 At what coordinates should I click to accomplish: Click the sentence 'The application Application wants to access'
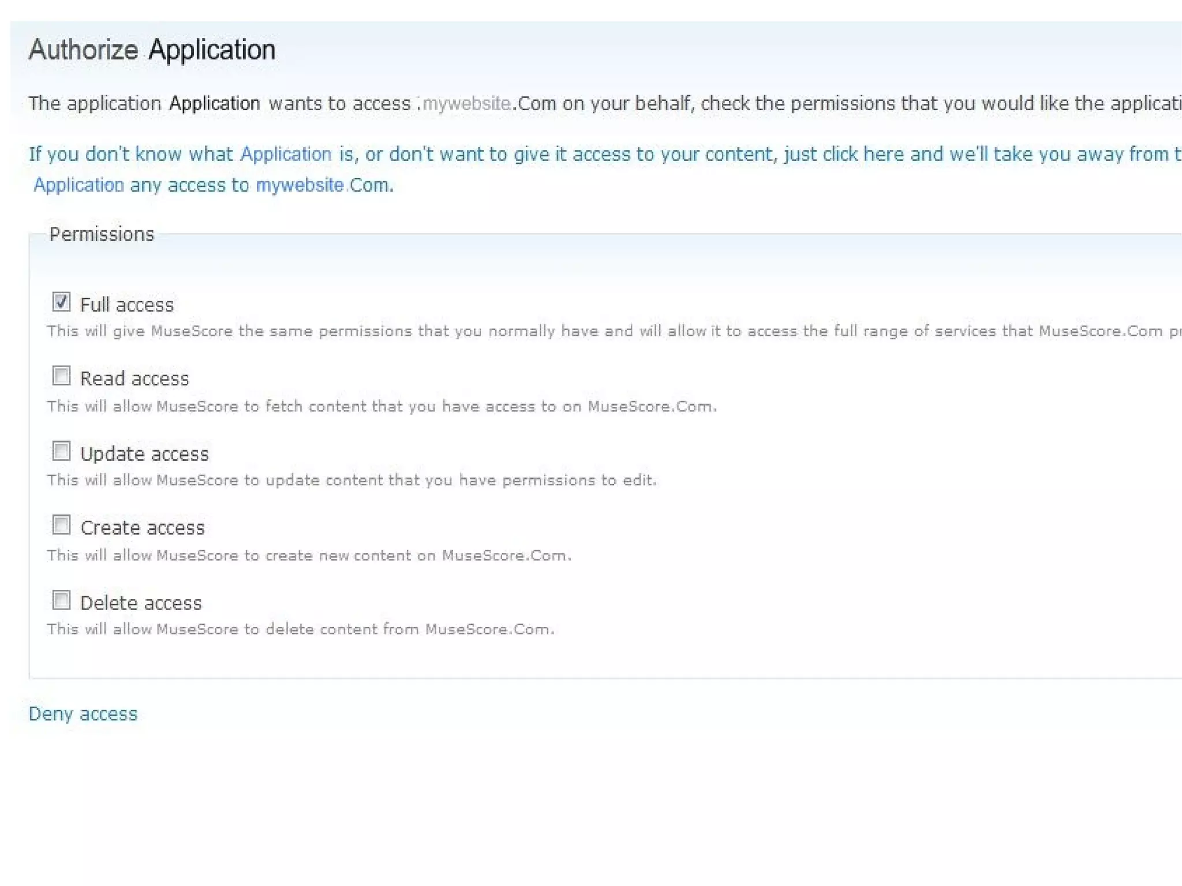pyautogui.click(x=605, y=103)
